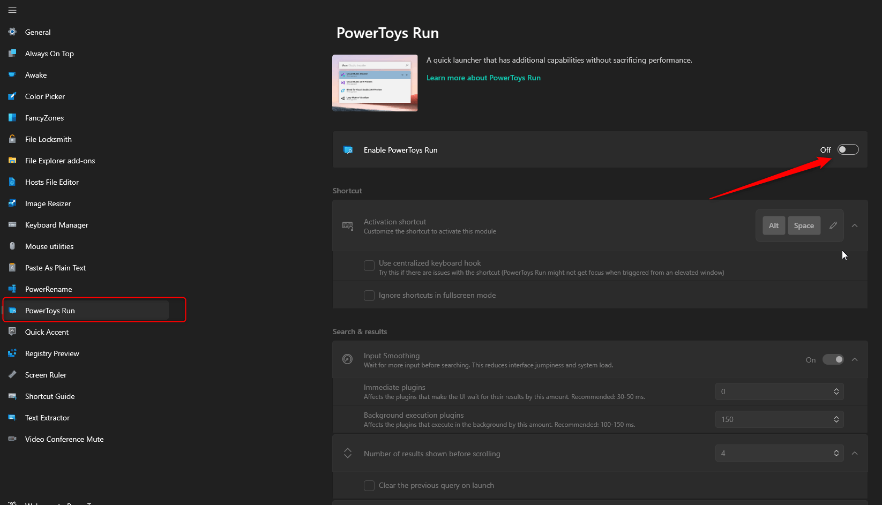This screenshot has width=882, height=505.
Task: Click the Background execution plugins 150 field
Action: click(779, 419)
